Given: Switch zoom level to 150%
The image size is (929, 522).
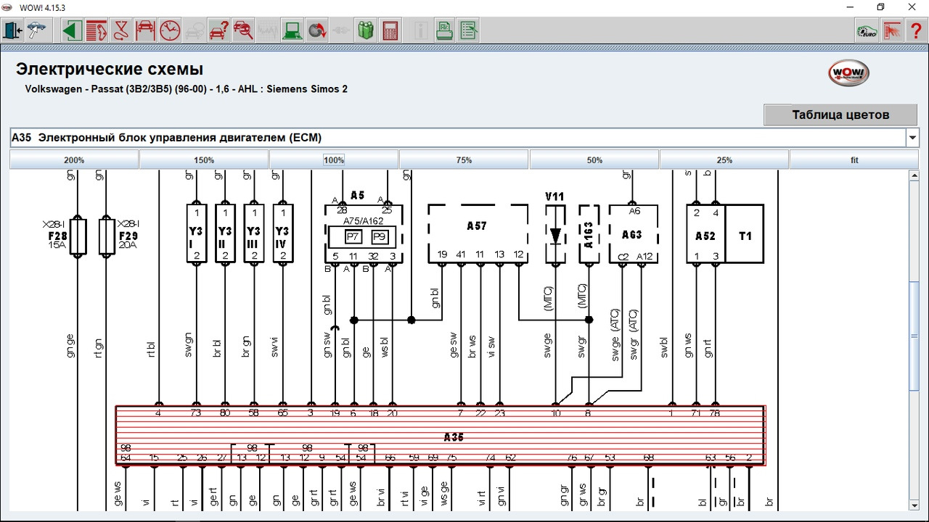Looking at the screenshot, I should [204, 160].
